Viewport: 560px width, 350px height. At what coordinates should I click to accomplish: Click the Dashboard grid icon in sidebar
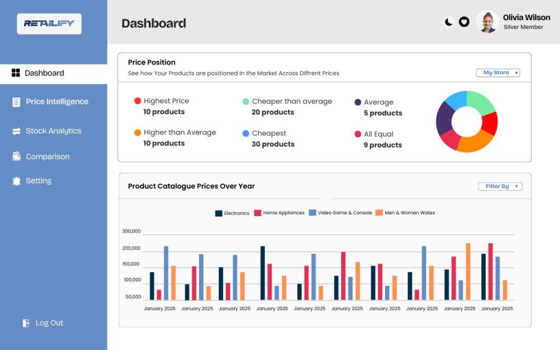point(16,73)
